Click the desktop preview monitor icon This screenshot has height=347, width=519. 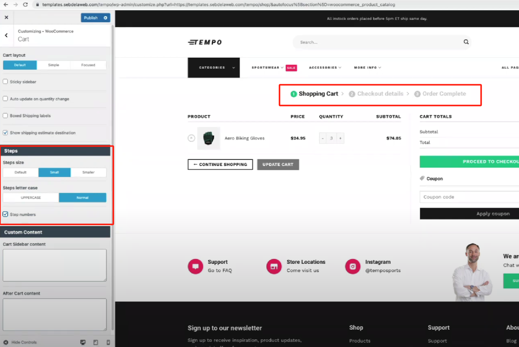pos(83,342)
